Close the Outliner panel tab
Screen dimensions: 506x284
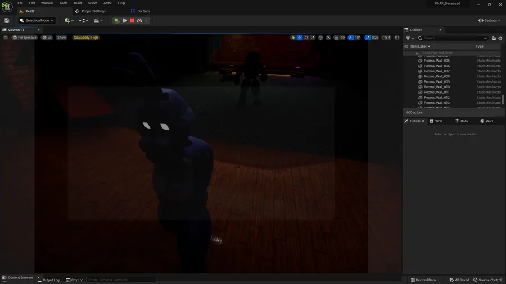[440, 30]
